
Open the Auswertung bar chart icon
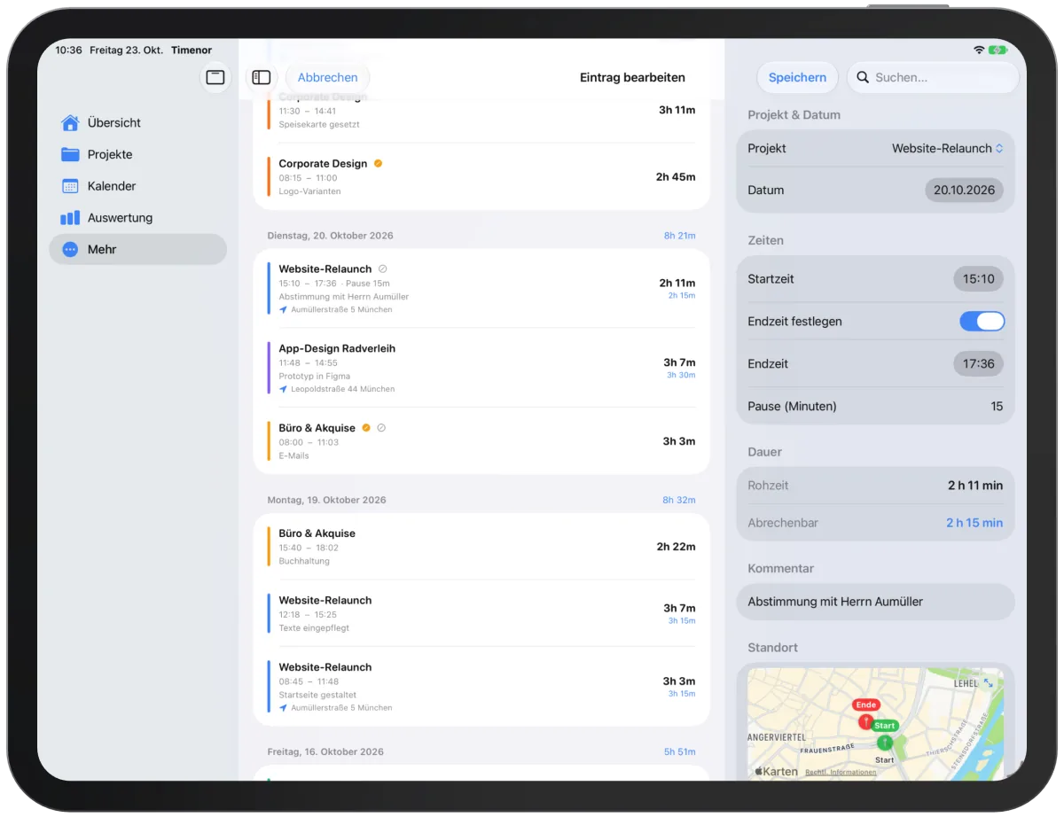(70, 218)
